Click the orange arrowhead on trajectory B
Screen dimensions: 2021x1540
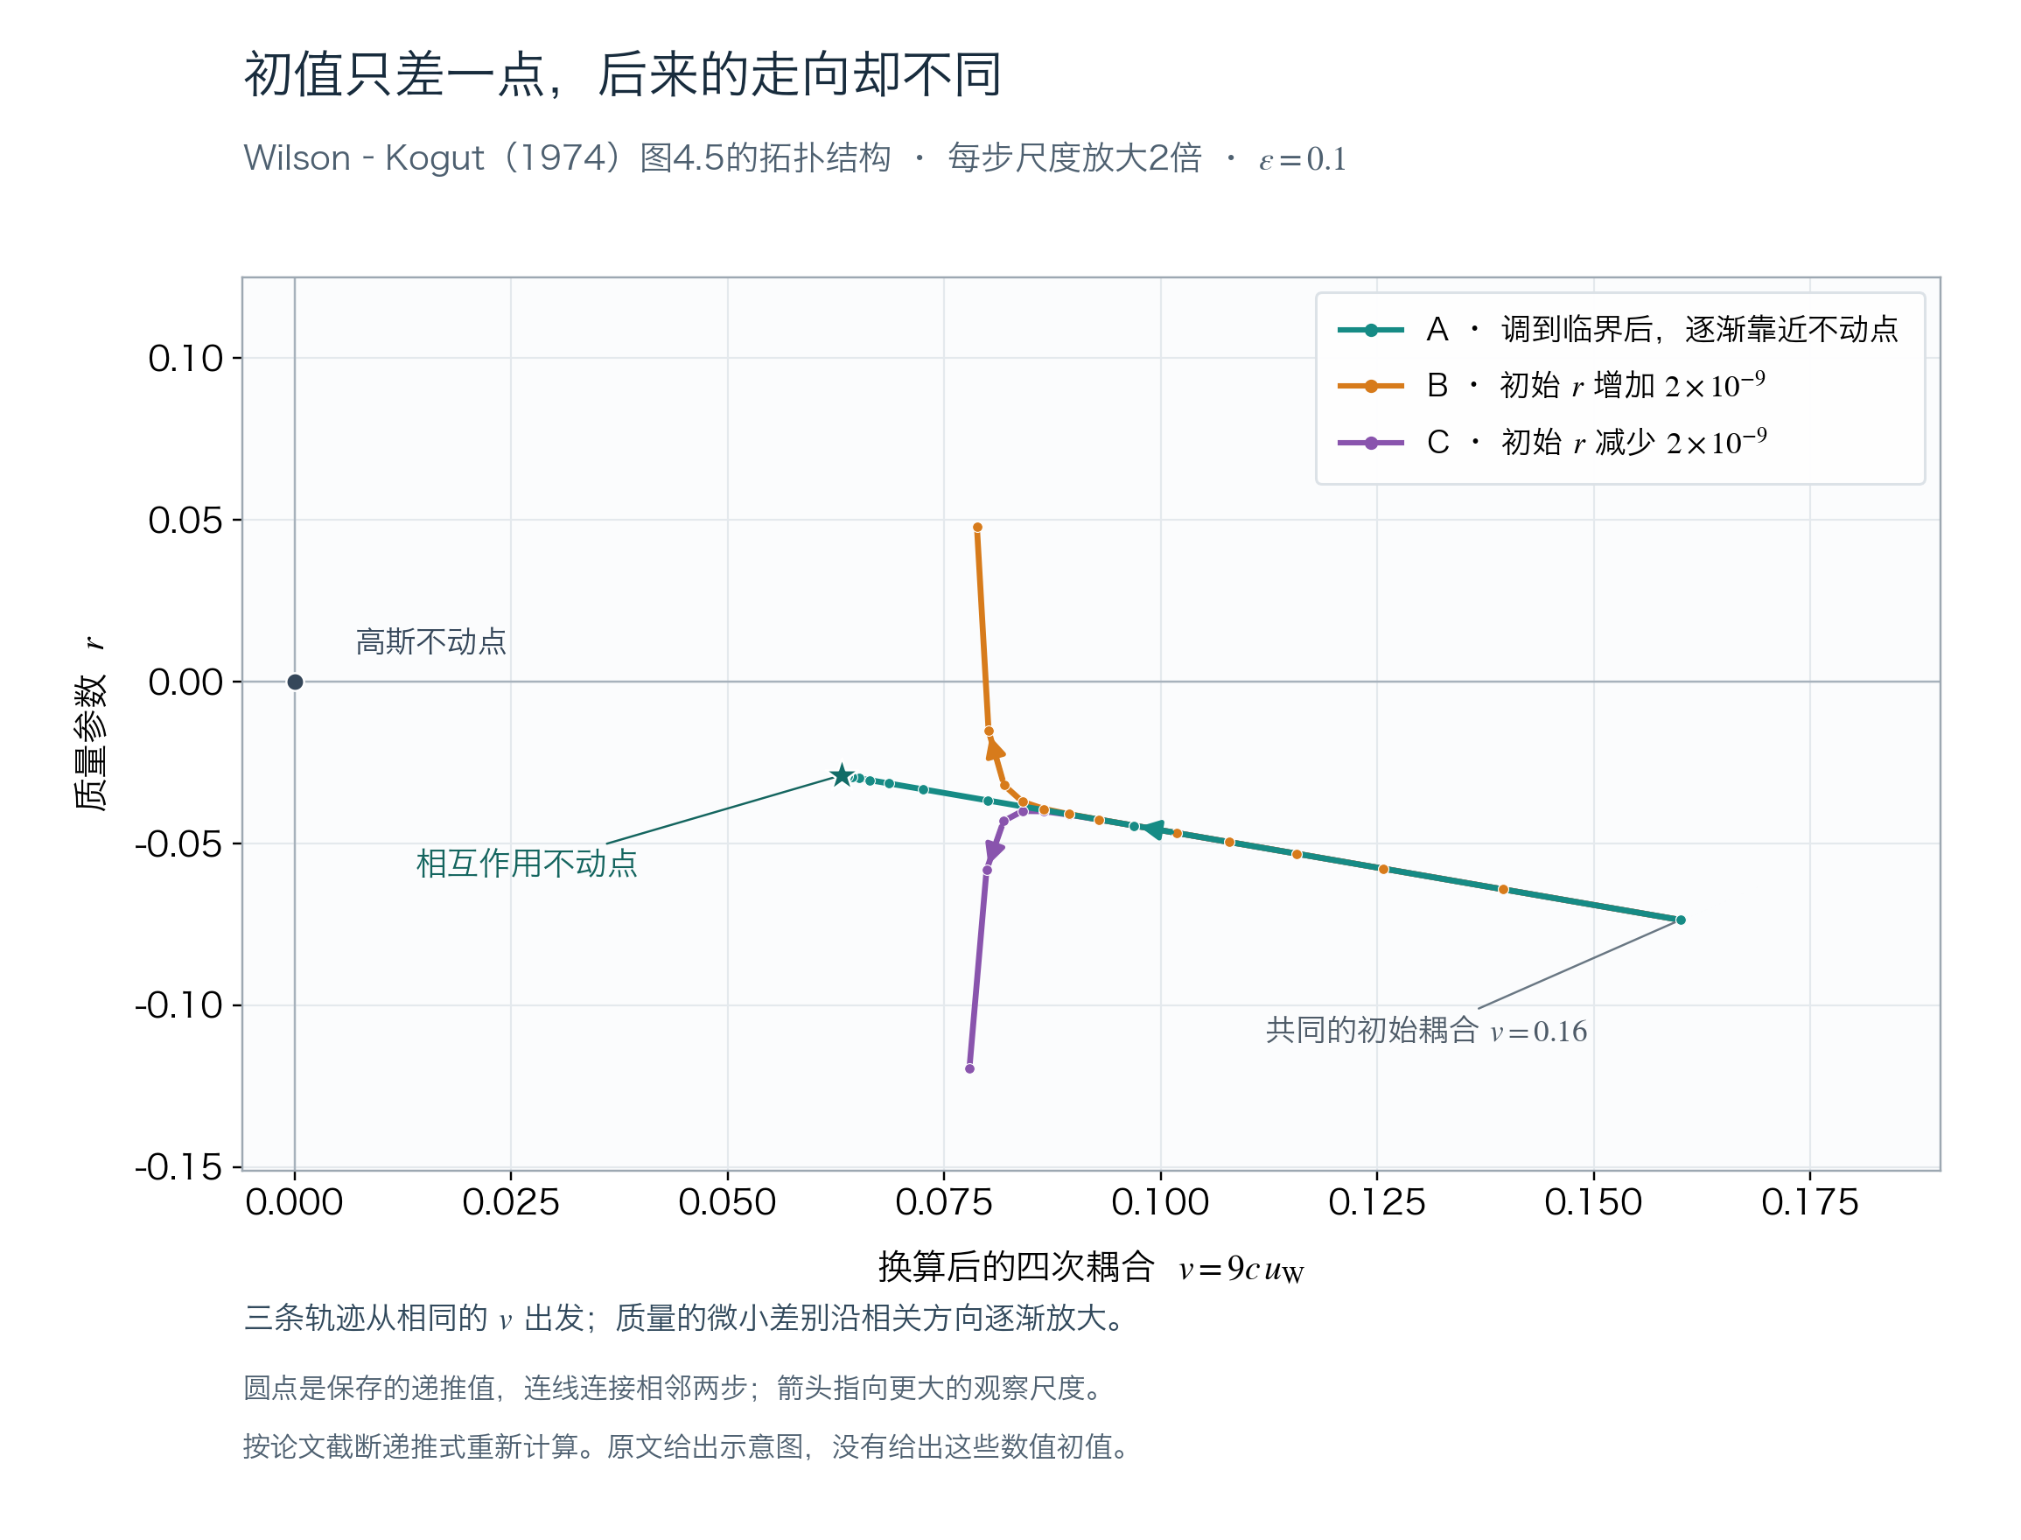click(x=995, y=749)
